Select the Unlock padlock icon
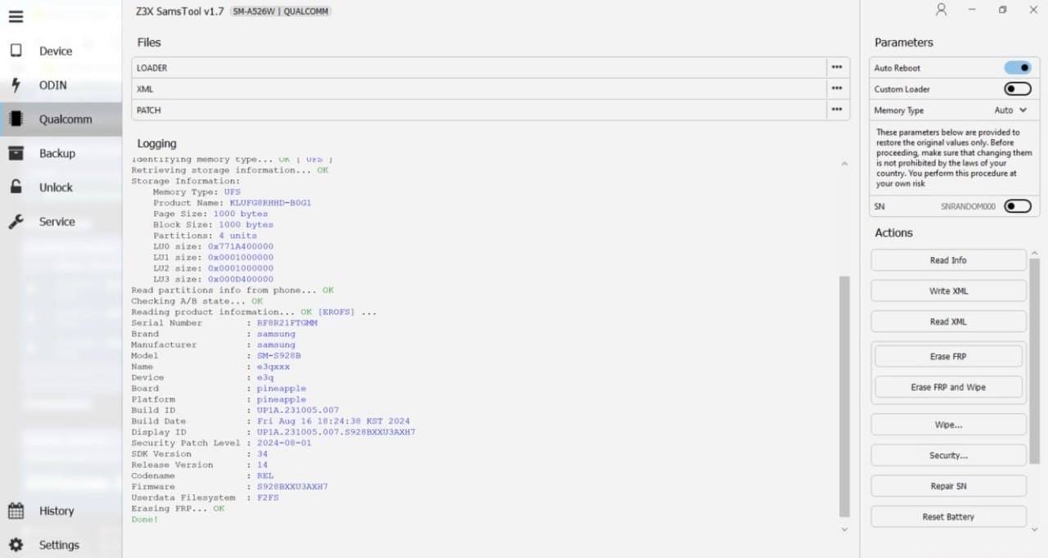This screenshot has width=1048, height=558. click(16, 187)
